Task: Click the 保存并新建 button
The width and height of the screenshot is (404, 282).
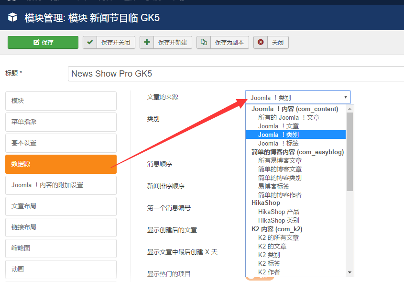Action: click(166, 42)
